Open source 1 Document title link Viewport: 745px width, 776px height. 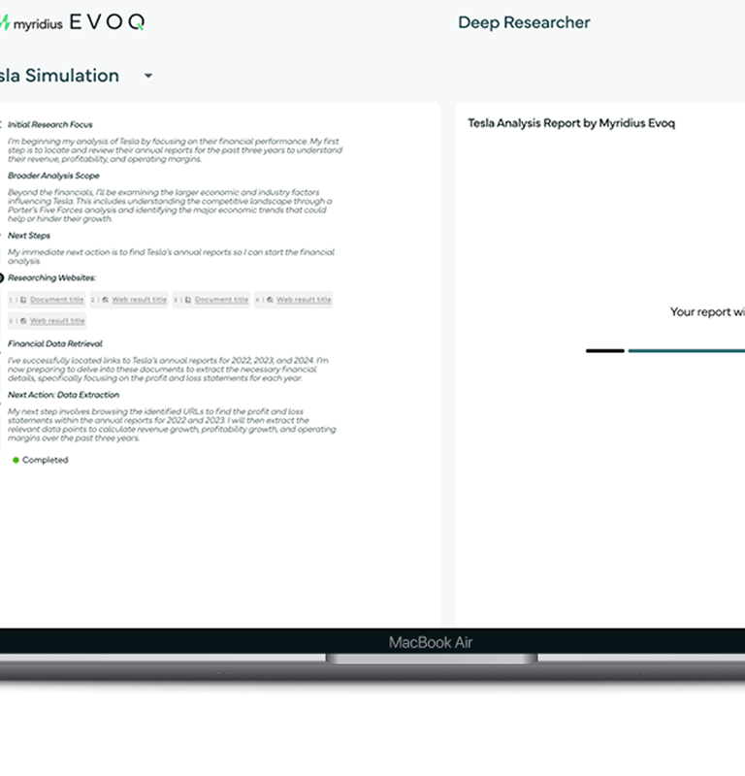[57, 300]
